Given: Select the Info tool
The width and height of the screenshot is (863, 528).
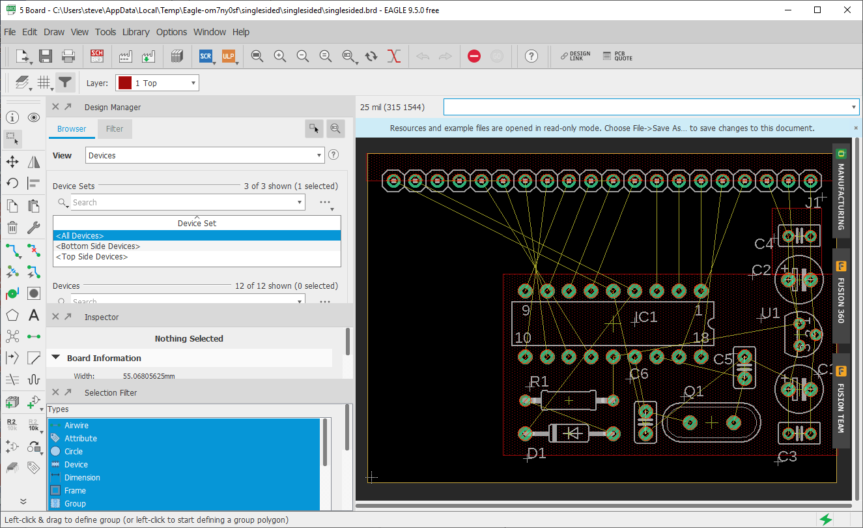Looking at the screenshot, I should (x=12, y=117).
